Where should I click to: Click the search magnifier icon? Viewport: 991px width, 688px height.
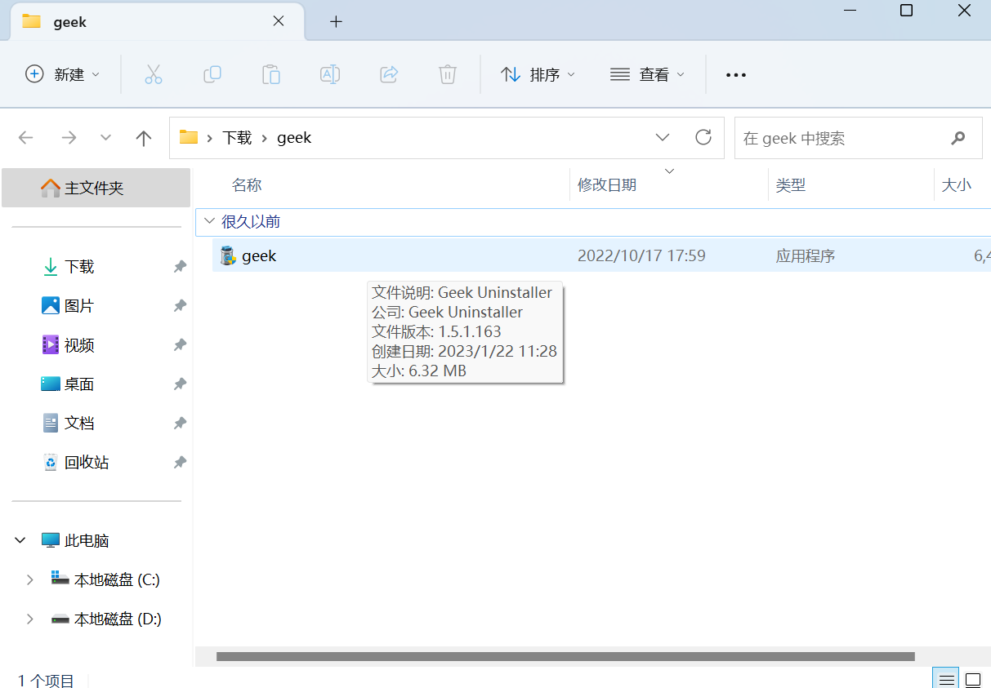958,138
